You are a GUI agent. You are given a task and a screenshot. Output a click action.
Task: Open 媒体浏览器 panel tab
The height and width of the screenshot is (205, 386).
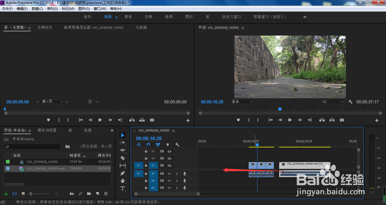point(47,130)
